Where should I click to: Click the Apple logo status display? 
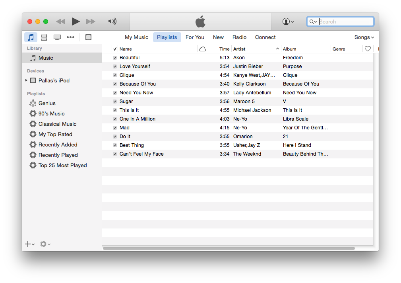point(200,21)
